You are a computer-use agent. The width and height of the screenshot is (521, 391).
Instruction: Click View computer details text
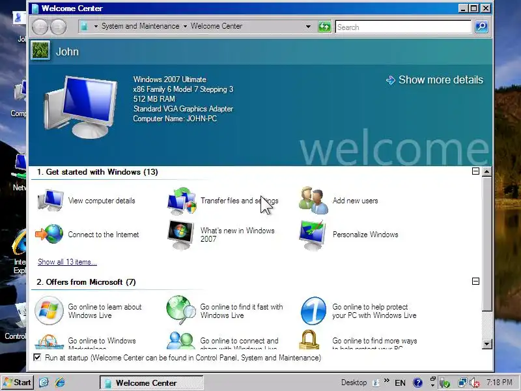[102, 201]
